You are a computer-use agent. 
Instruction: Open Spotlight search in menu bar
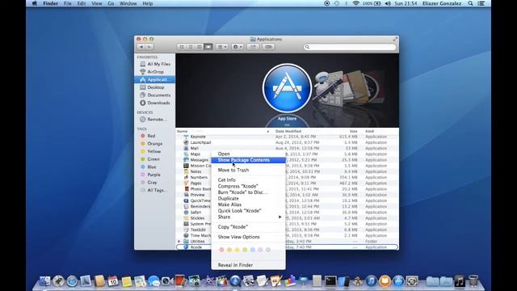pos(470,3)
